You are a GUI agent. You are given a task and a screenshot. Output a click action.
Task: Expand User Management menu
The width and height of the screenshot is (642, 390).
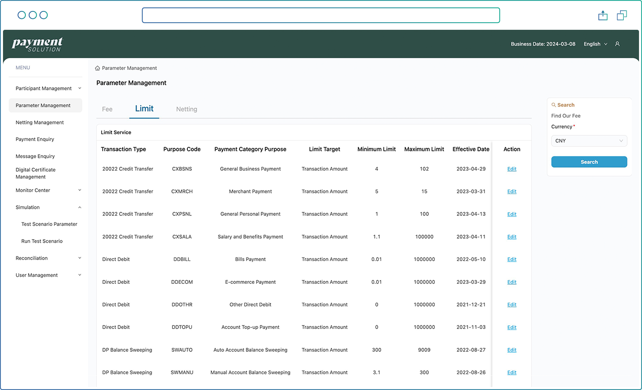coord(49,275)
